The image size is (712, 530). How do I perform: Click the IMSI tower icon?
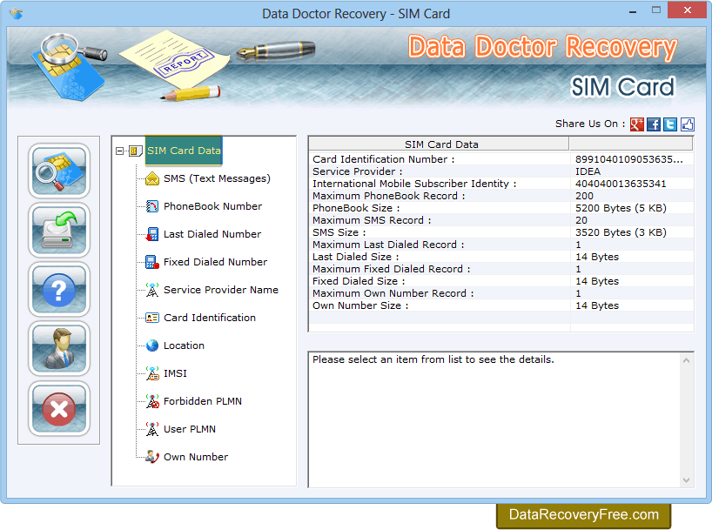152,373
